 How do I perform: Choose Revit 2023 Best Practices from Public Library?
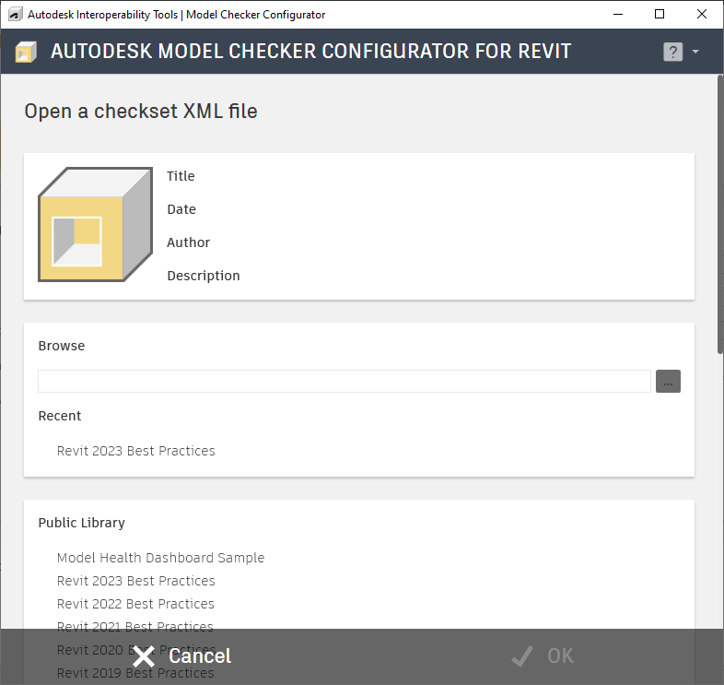click(135, 581)
